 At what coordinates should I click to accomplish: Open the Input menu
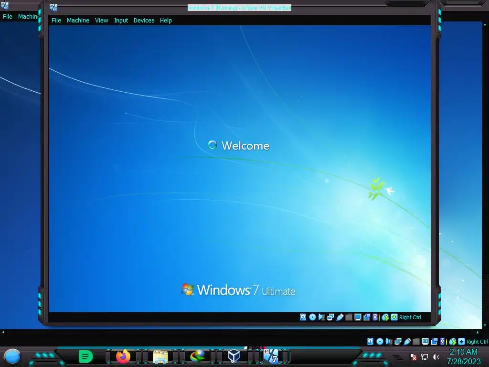(121, 20)
